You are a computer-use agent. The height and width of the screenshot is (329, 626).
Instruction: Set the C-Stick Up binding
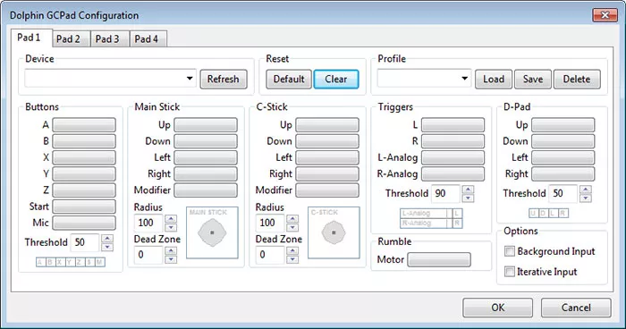point(327,125)
